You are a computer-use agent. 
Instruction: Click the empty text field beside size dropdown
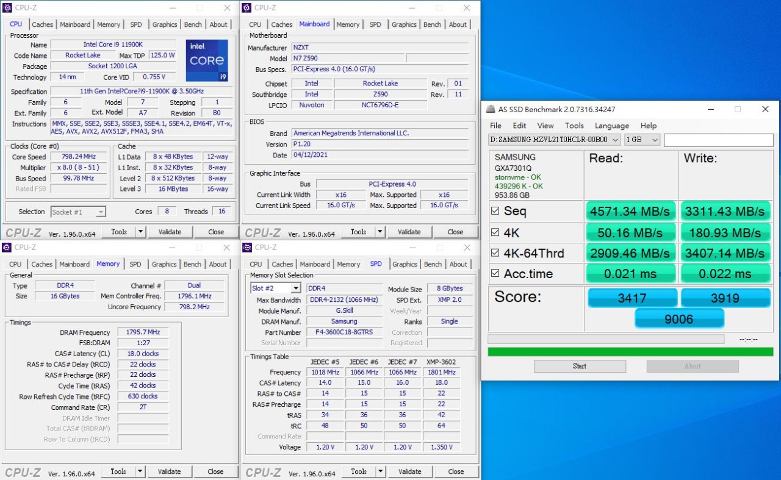(719, 140)
